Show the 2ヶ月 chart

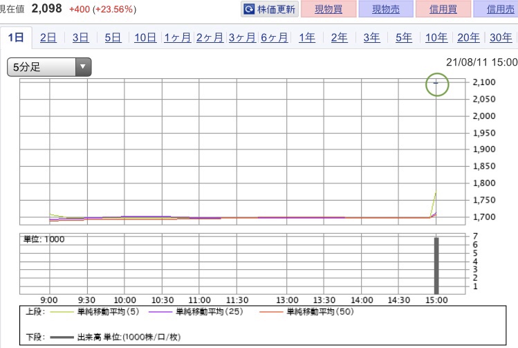[x=210, y=37]
